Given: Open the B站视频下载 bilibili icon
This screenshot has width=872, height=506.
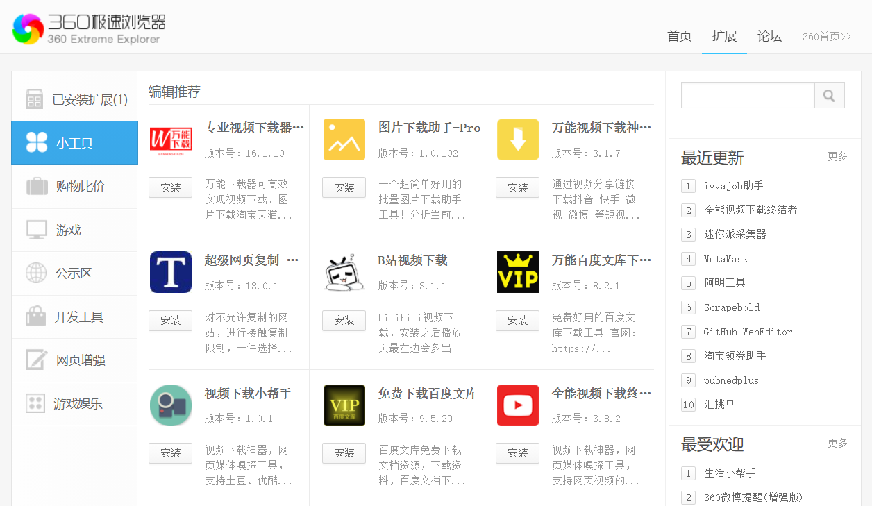Looking at the screenshot, I should 344,272.
